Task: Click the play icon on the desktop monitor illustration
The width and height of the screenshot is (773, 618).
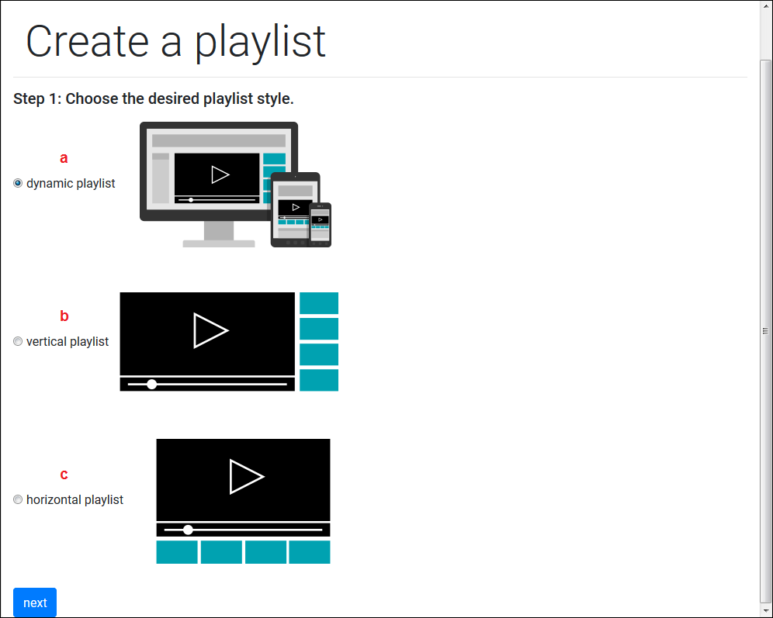Action: [220, 174]
